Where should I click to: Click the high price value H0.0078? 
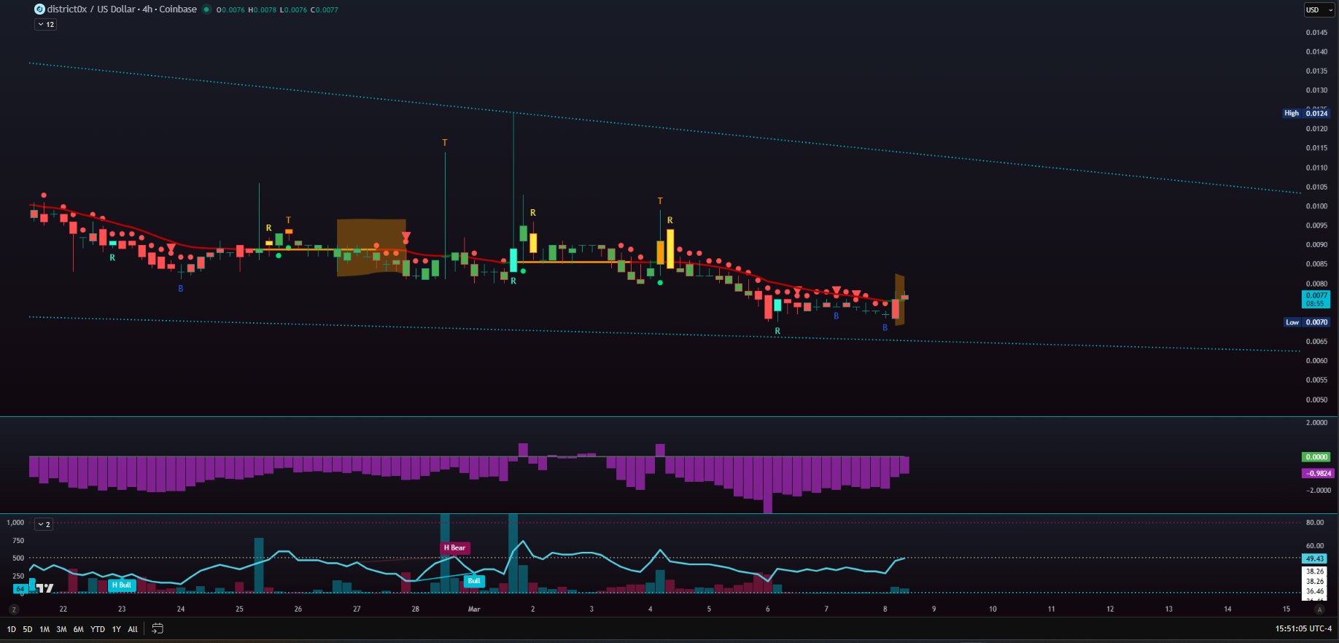point(263,10)
